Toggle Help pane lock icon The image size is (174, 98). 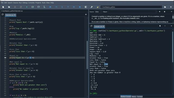tap(164, 12)
